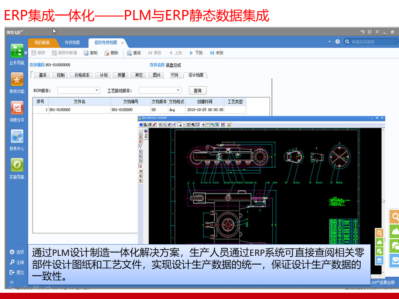Click the 保存并新增 toolbar button
The width and height of the screenshot is (399, 299).
point(64,53)
